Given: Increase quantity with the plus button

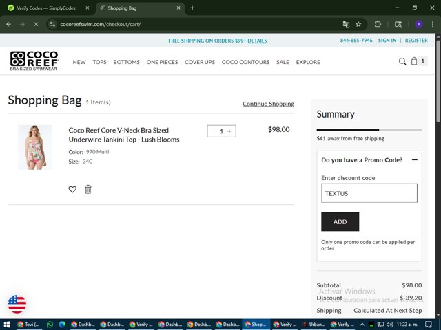Looking at the screenshot, I should [x=229, y=131].
